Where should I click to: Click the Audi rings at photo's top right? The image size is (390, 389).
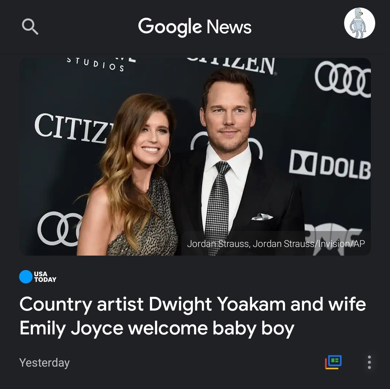343,79
